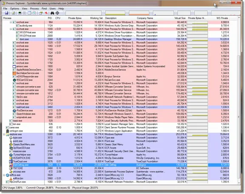
Task: Click the vertical scrollbar up arrow
Action: click(x=239, y=18)
